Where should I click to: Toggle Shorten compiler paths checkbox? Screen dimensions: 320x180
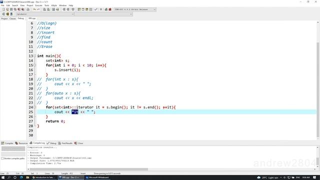pos(2,158)
